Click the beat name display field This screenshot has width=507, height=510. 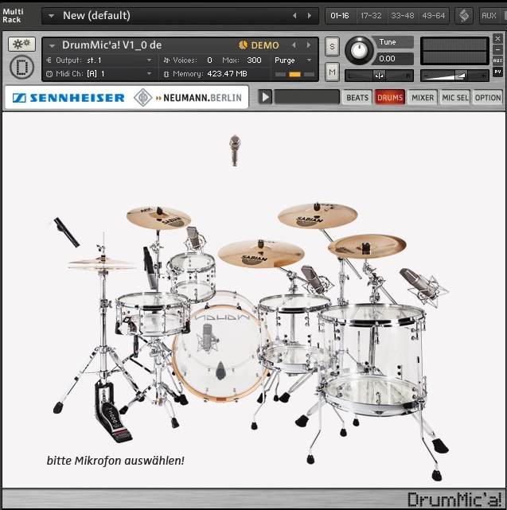306,97
